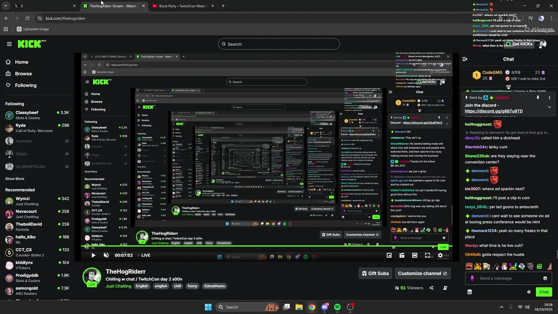This screenshot has height=314, width=558.
Task: Open the Uploaded image bookmark
Action: point(33,29)
